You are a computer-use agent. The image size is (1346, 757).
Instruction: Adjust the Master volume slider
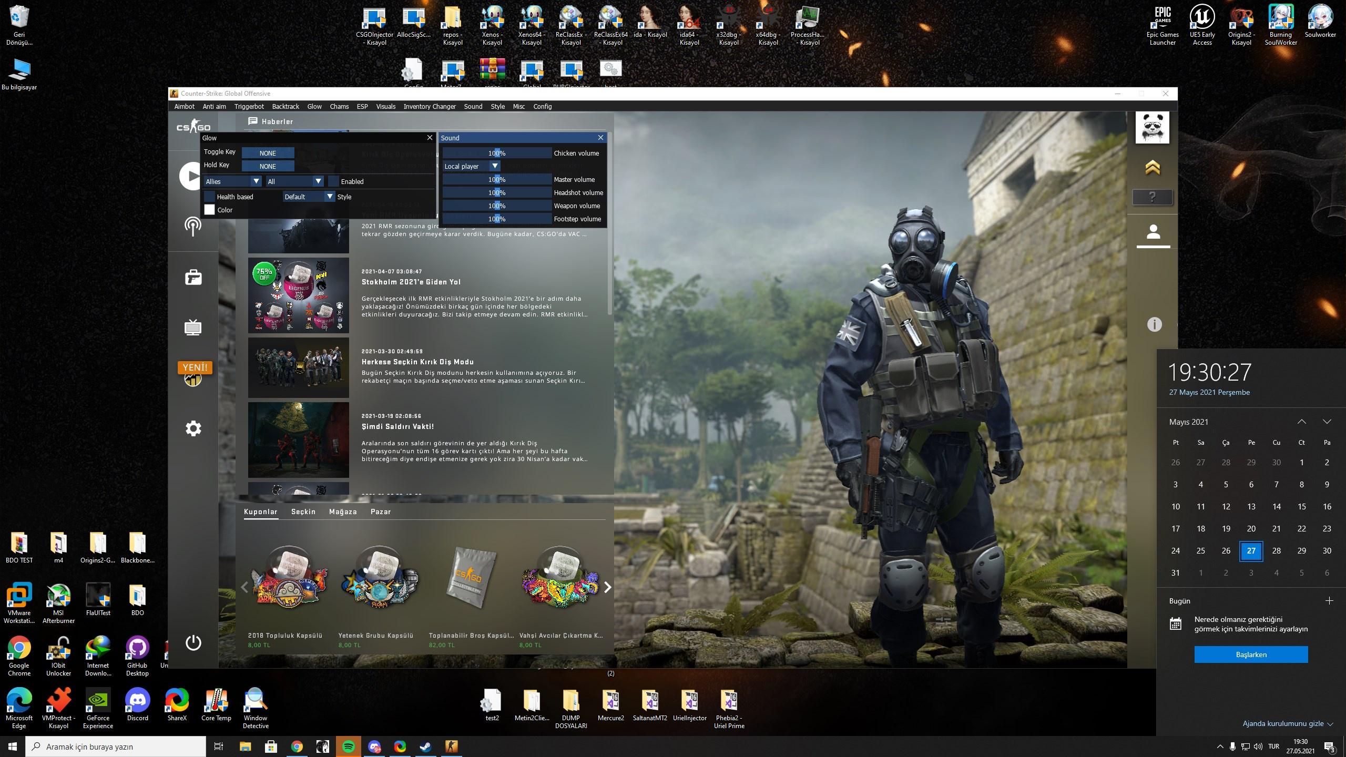(x=497, y=179)
